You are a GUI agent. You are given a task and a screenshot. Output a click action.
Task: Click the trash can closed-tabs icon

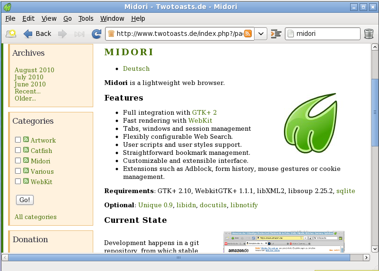369,34
